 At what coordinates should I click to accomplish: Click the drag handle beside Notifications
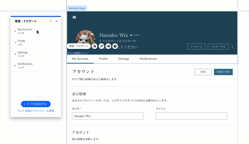coord(15,65)
